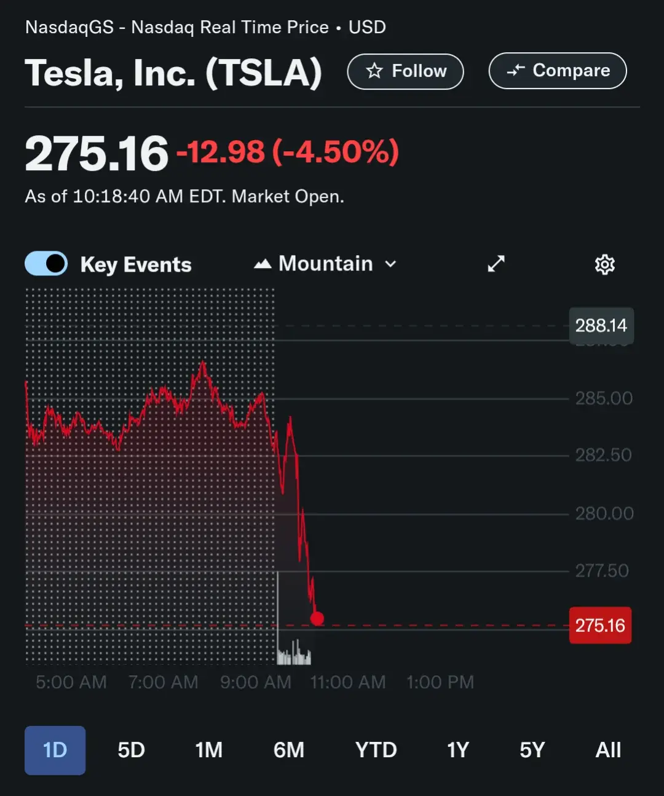This screenshot has height=796, width=664.
Task: Show the 6M chart range
Action: 289,750
